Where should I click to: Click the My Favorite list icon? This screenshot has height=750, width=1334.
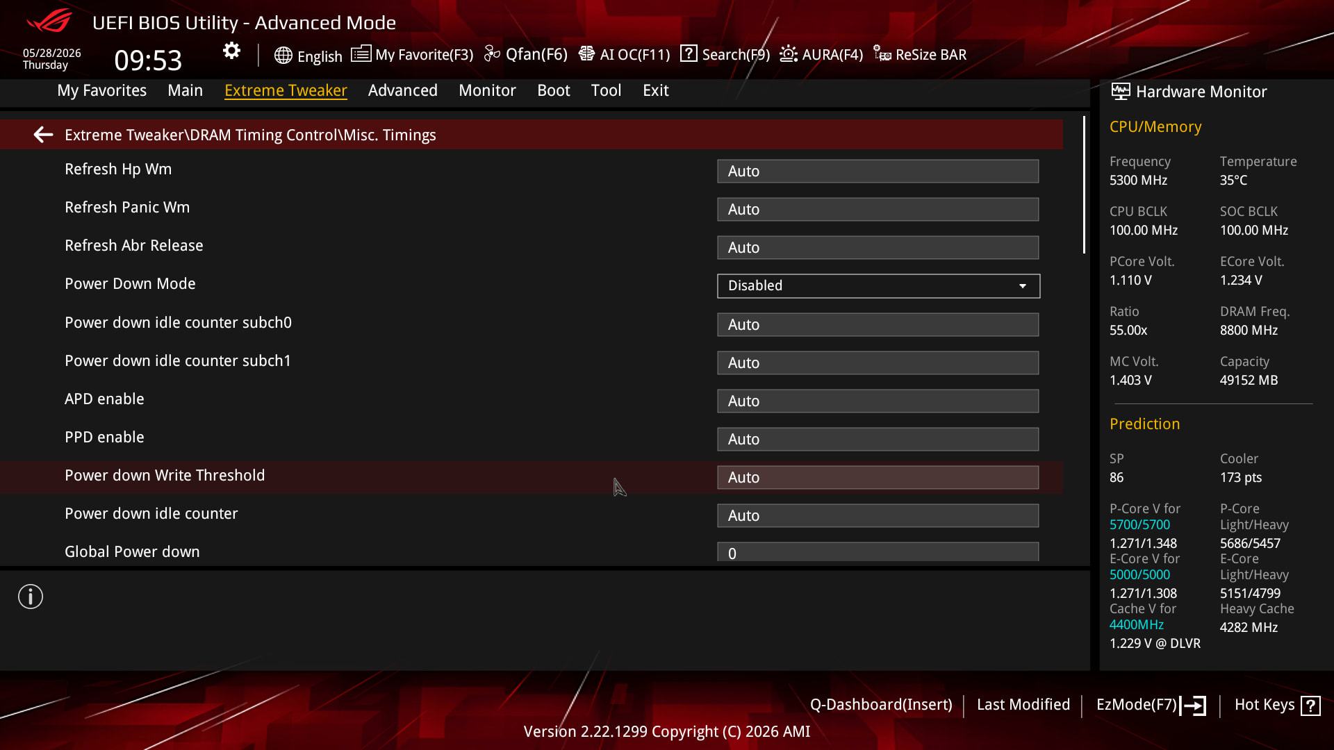pos(361,54)
